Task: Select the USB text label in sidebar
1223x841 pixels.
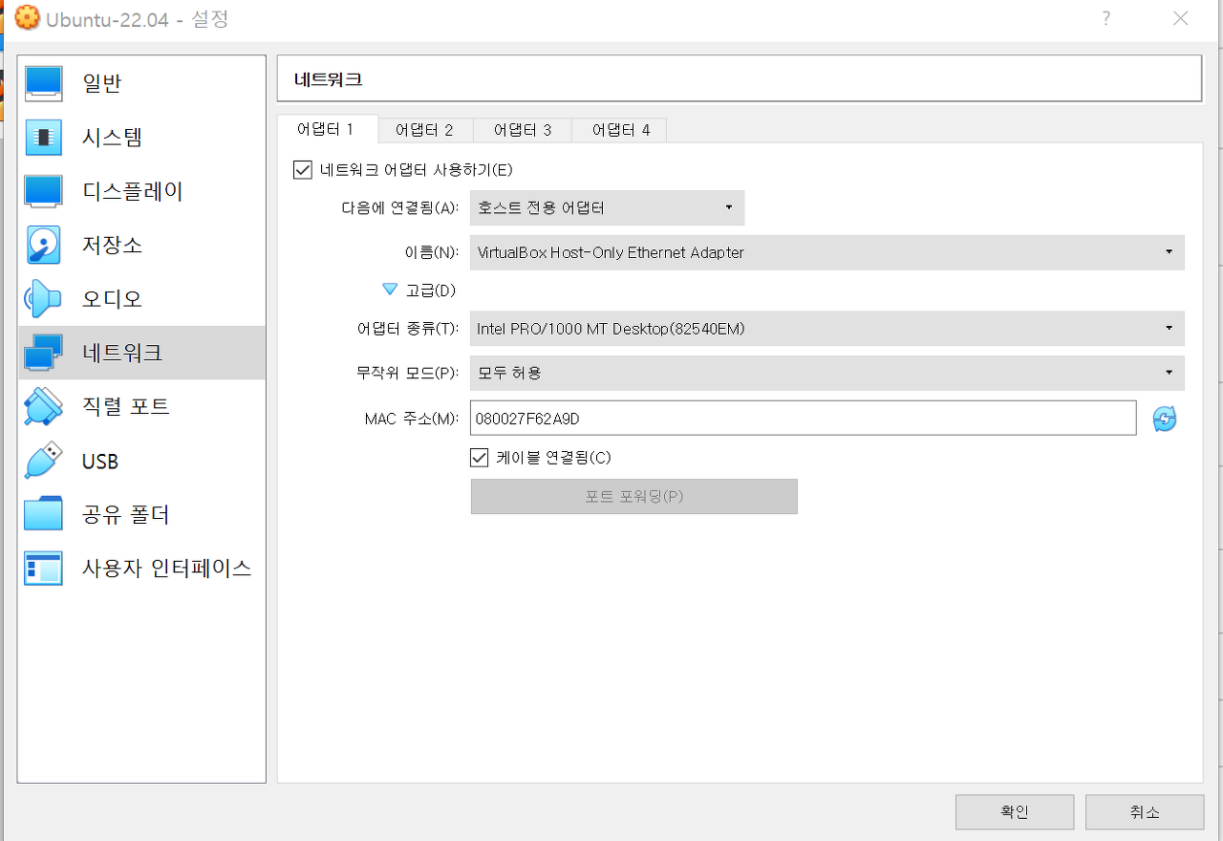Action: (x=100, y=462)
